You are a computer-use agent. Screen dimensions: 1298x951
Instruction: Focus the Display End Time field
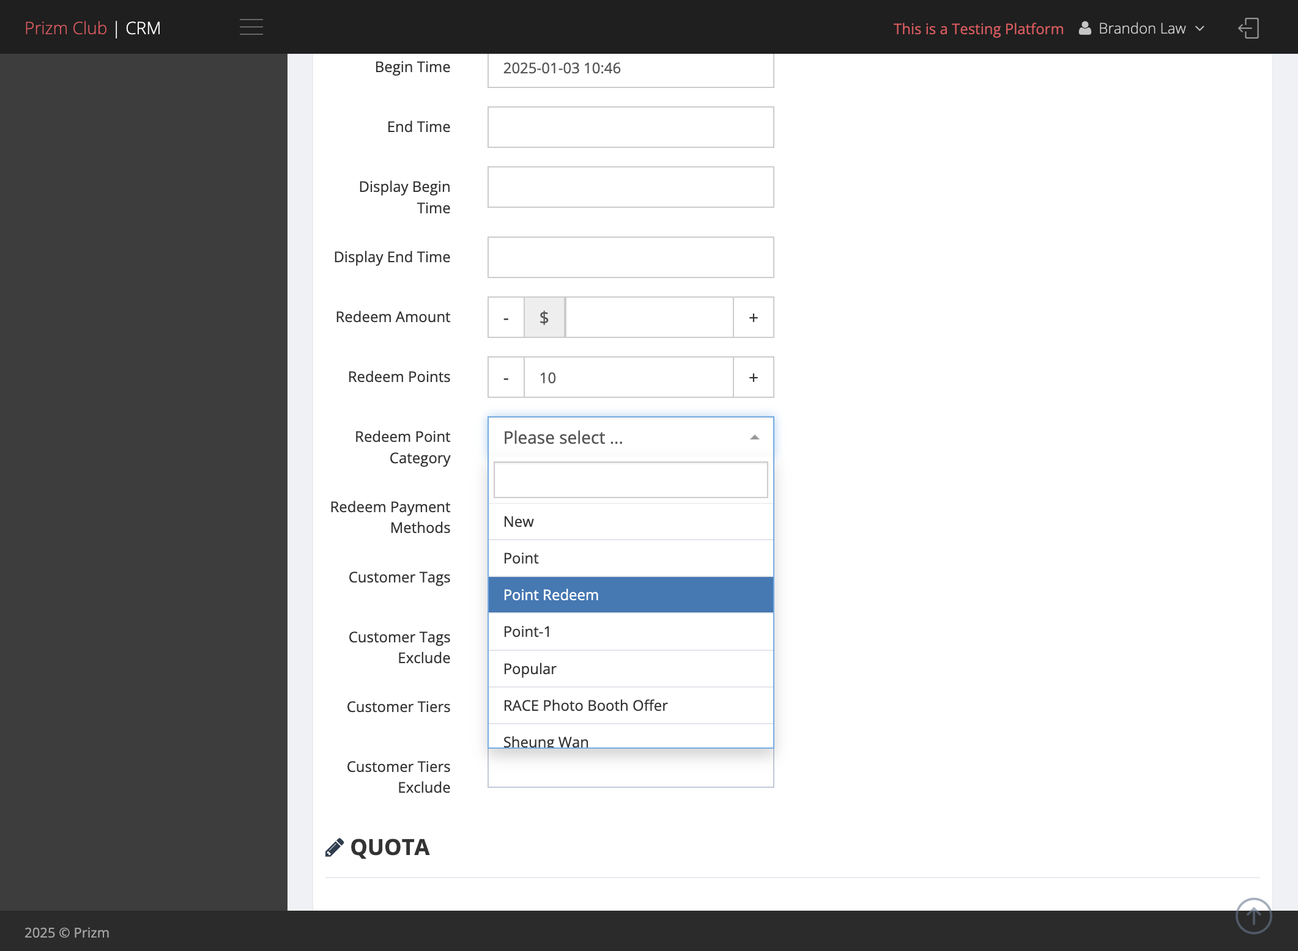click(x=631, y=257)
